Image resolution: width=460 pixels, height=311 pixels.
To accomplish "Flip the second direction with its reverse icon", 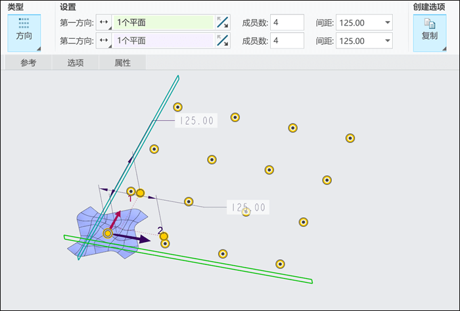I will [x=222, y=41].
